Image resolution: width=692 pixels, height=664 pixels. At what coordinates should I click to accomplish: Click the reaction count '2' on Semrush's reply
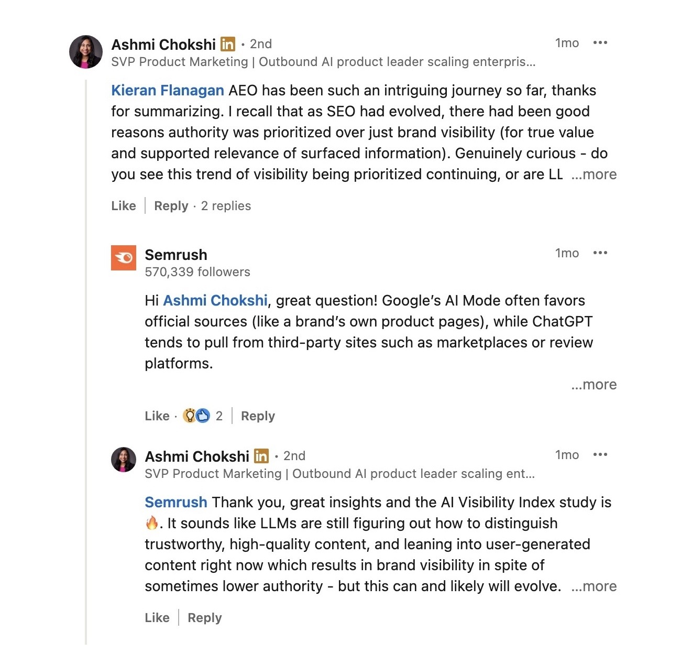click(x=219, y=416)
